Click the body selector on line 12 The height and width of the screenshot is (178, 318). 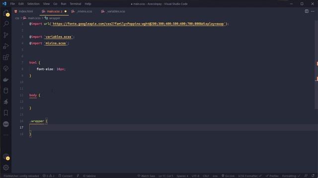tap(33, 95)
